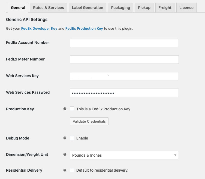Show help tooltip for Production Key
The image size is (205, 179).
click(65, 109)
